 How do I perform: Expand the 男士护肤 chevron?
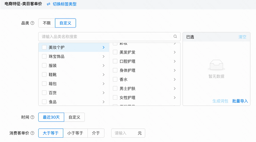(x=174, y=88)
